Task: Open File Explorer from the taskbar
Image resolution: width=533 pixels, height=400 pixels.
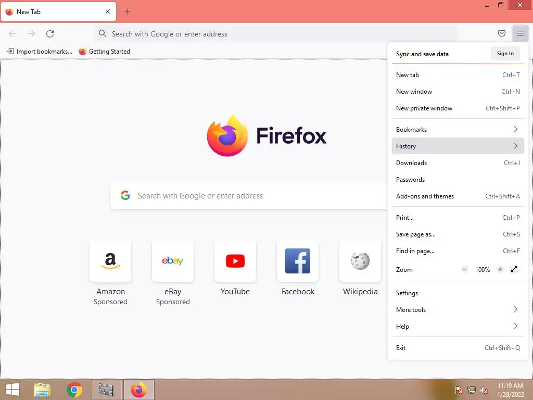Action: point(42,390)
